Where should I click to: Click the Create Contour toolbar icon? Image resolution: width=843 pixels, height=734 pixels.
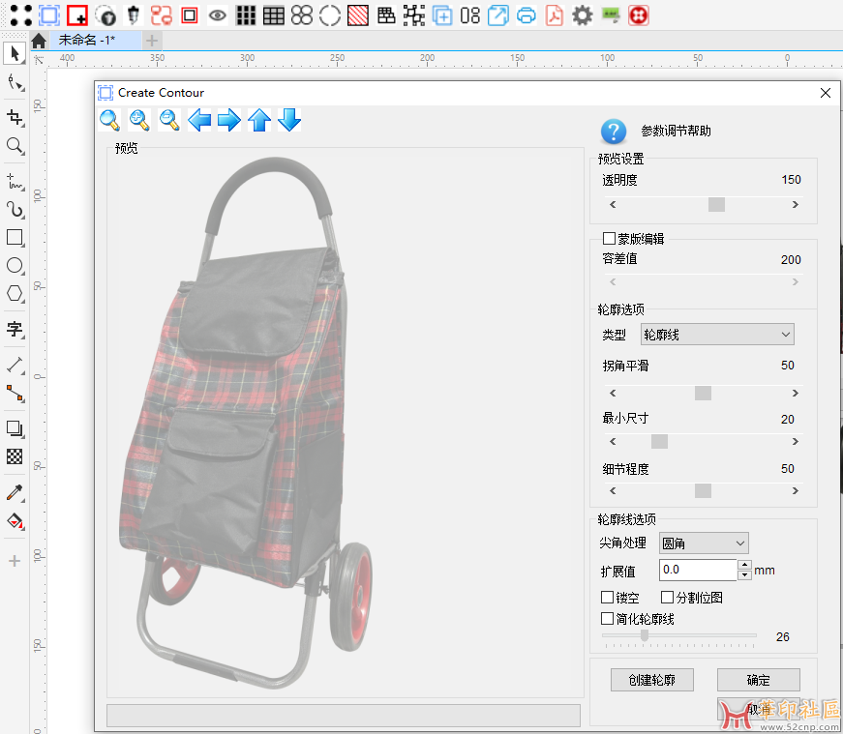pos(49,15)
